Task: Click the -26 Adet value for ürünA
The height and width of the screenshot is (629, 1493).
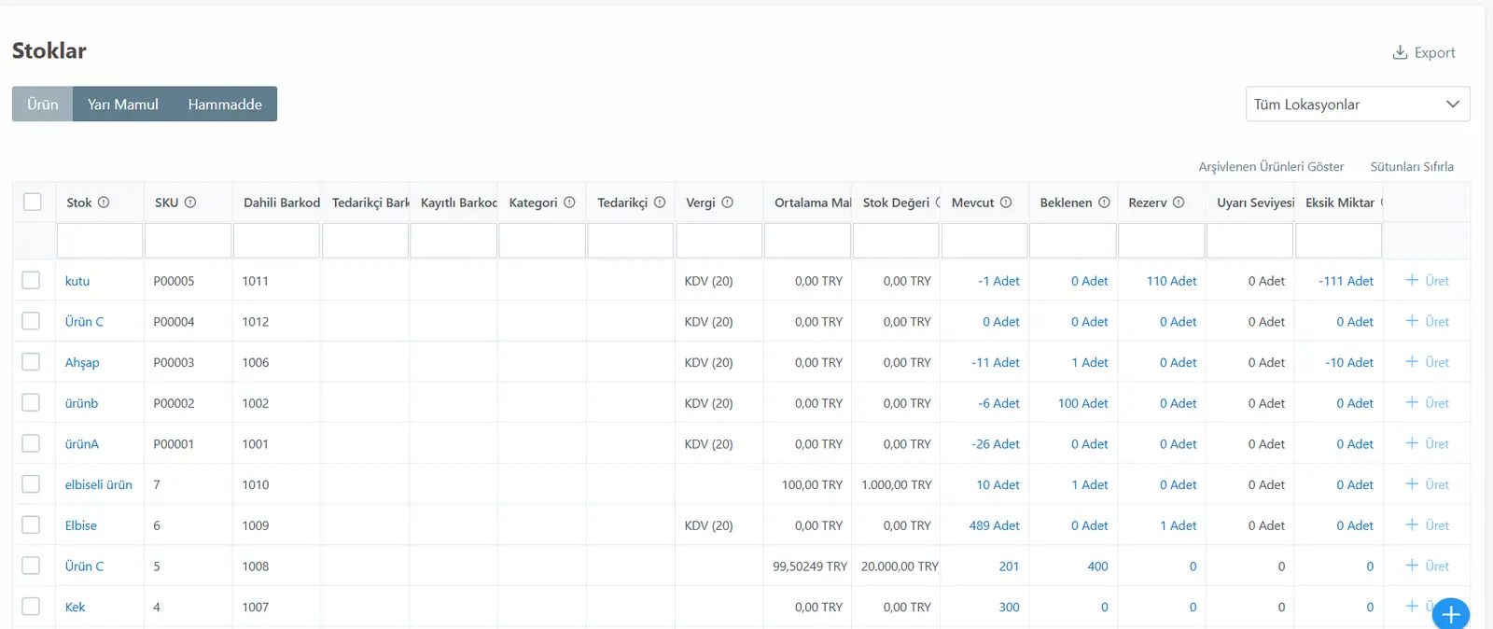Action: [x=996, y=444]
